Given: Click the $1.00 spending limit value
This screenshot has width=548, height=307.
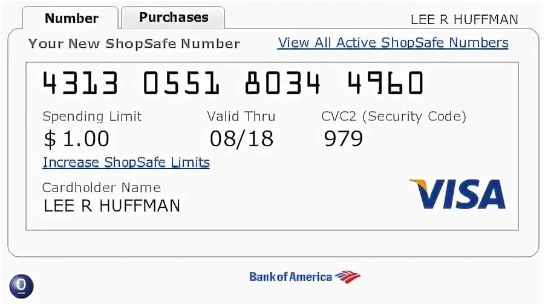Looking at the screenshot, I should point(77,139).
